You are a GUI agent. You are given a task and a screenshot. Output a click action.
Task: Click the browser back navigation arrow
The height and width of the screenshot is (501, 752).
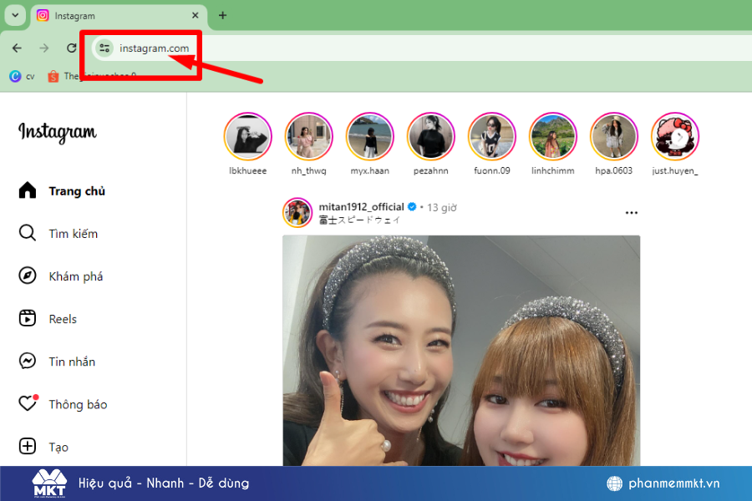(16, 48)
